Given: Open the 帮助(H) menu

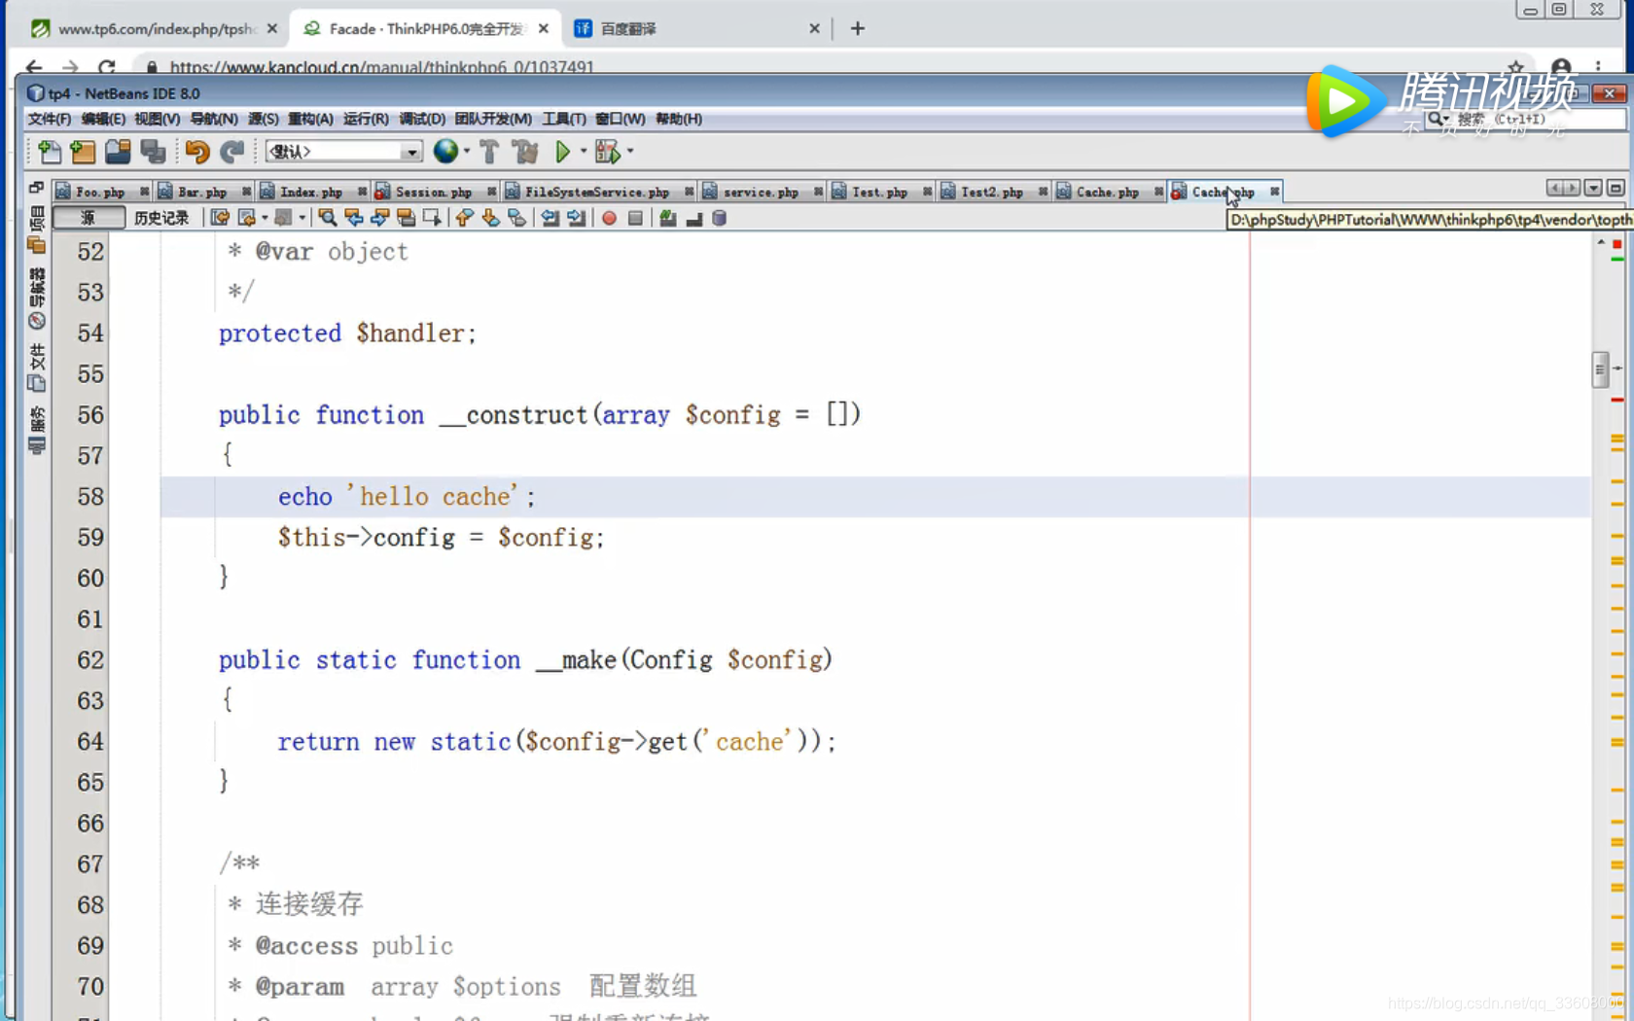Looking at the screenshot, I should point(679,119).
